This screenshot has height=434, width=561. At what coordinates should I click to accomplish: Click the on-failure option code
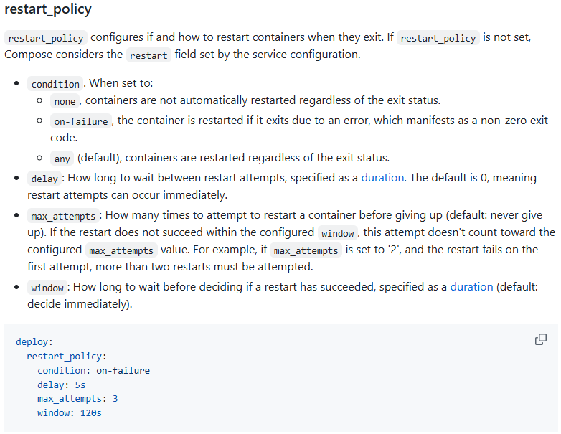coord(81,121)
